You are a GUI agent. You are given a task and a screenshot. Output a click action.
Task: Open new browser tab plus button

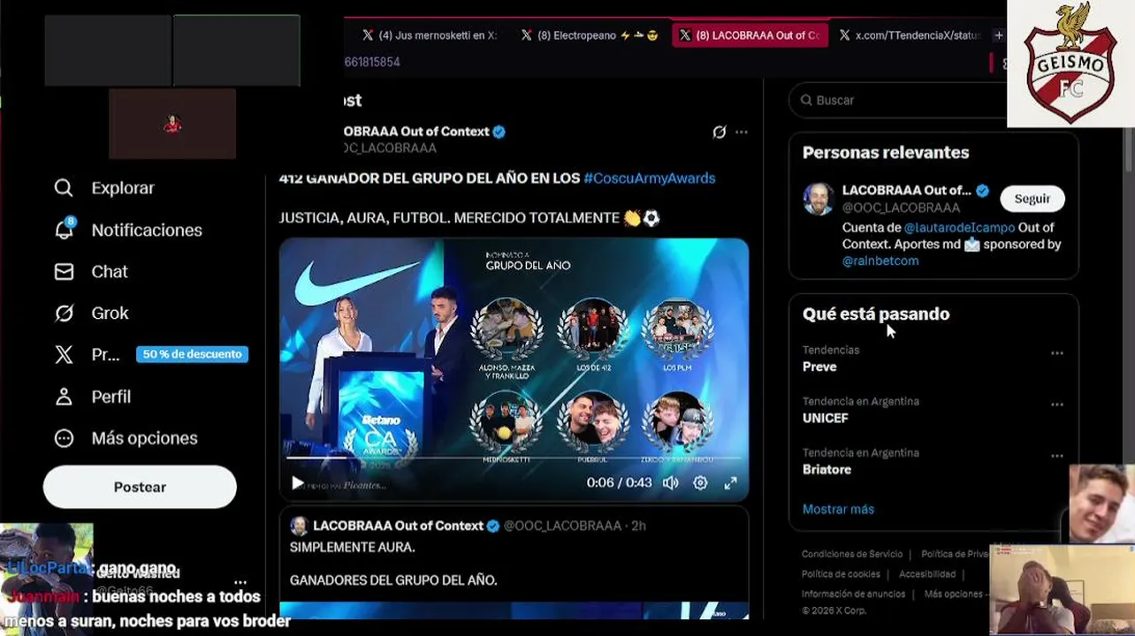pyautogui.click(x=998, y=35)
